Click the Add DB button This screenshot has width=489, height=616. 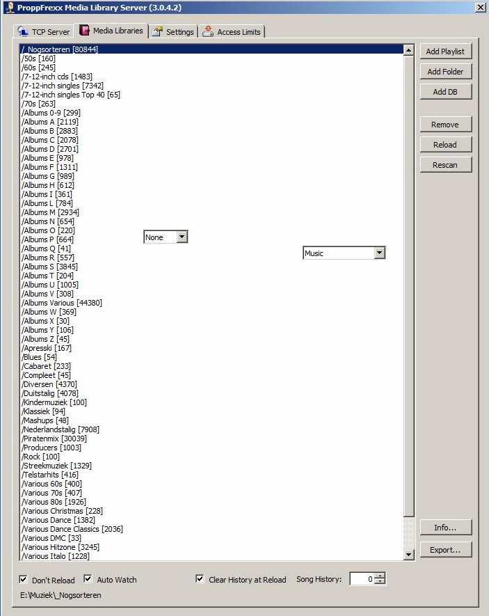[445, 92]
